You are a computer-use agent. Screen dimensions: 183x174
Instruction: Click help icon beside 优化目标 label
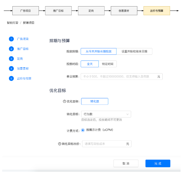64,101
